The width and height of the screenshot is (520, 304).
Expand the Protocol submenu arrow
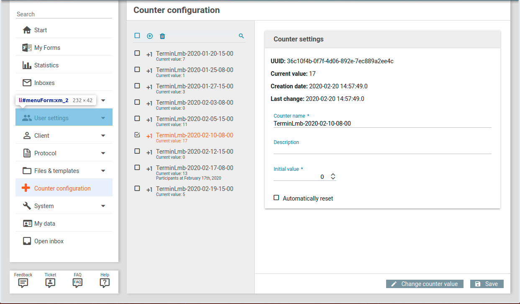(103, 153)
